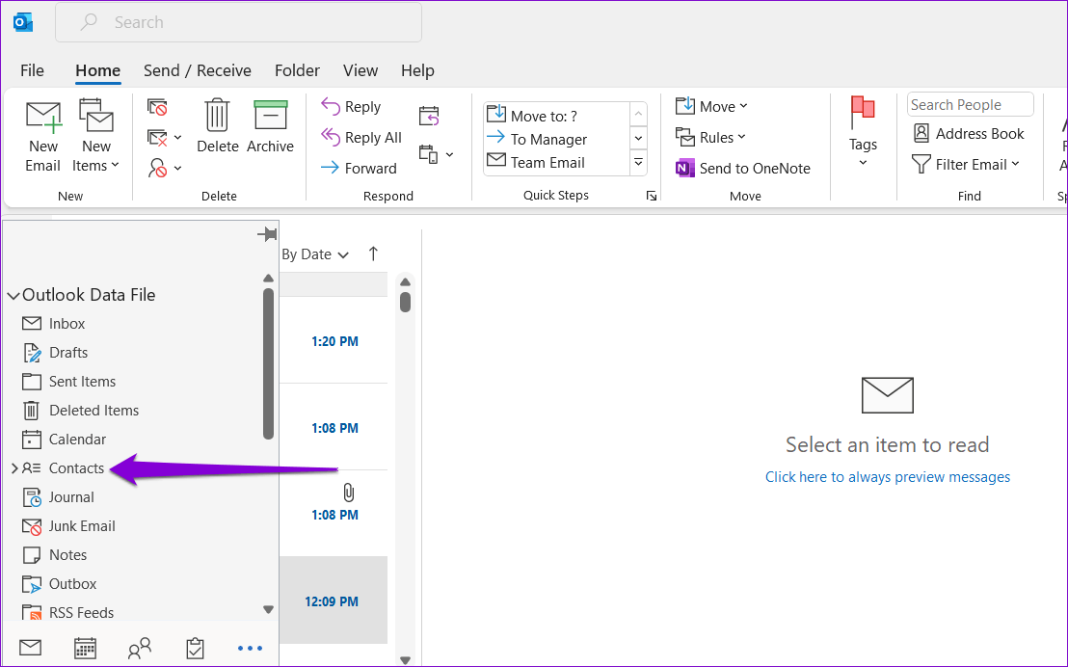
Task: Click the folder pane scroll down arrow
Action: click(x=268, y=610)
